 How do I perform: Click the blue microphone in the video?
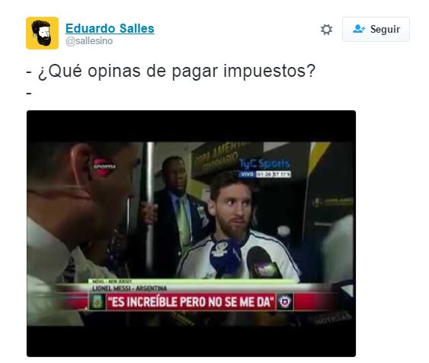225,257
